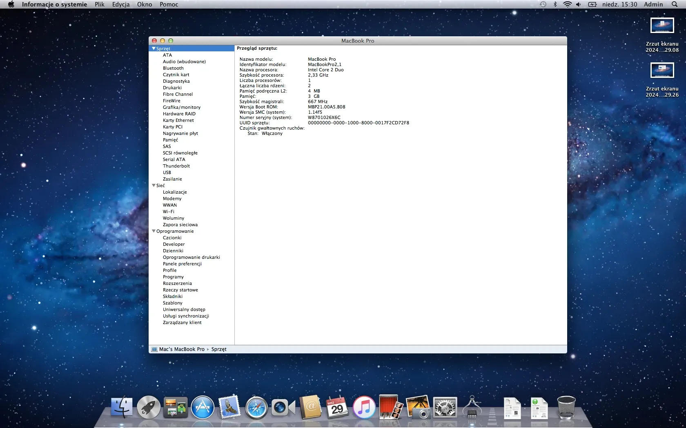Open the Plik menu
This screenshot has width=686, height=428.
click(x=100, y=4)
